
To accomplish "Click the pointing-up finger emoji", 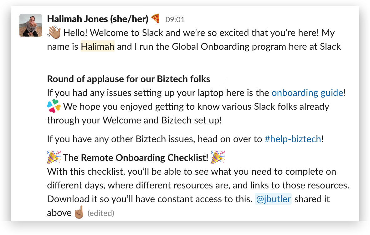I will click(x=79, y=212).
